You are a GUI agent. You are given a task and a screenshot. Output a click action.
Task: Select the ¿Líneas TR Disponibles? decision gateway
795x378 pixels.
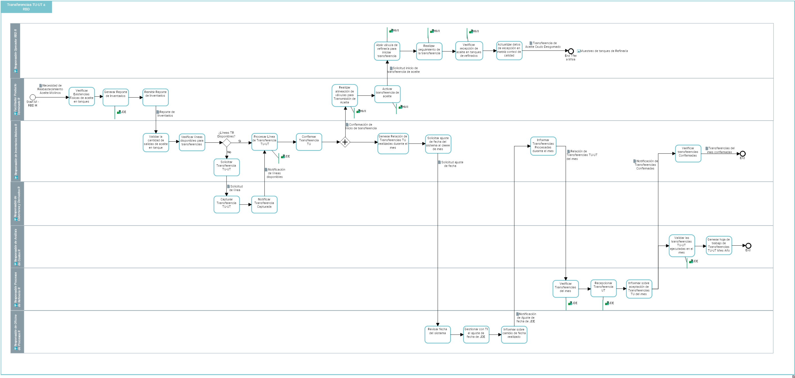[x=227, y=143]
